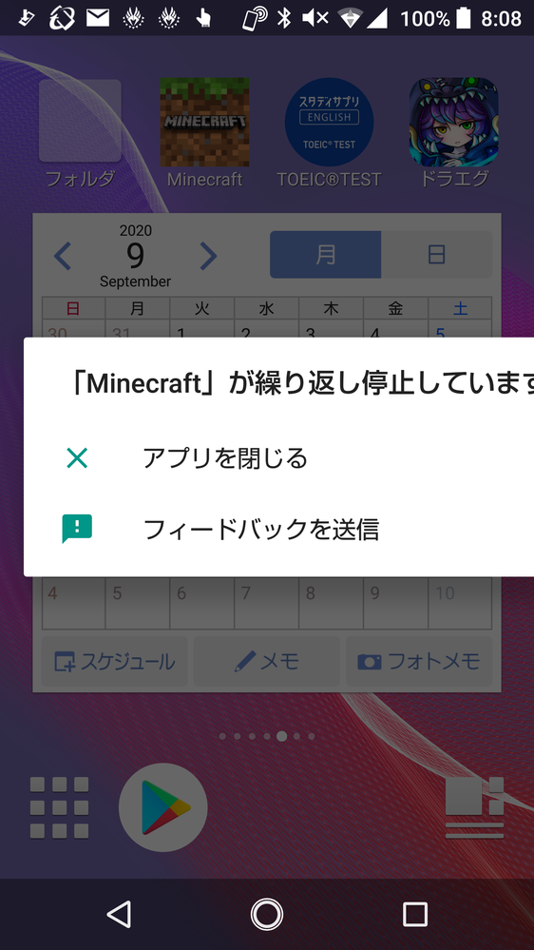Tap the スケジュール button in calendar widget

(x=114, y=662)
